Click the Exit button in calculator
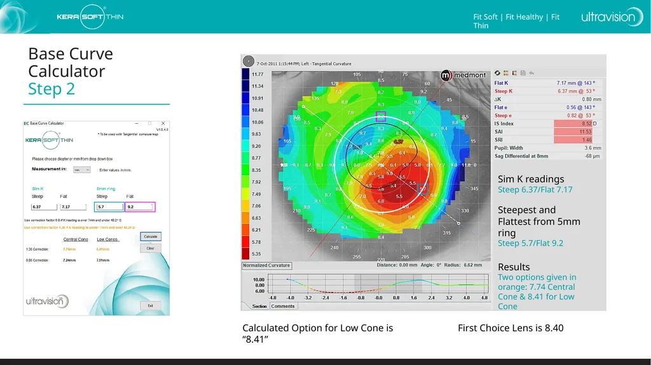 tap(150, 306)
